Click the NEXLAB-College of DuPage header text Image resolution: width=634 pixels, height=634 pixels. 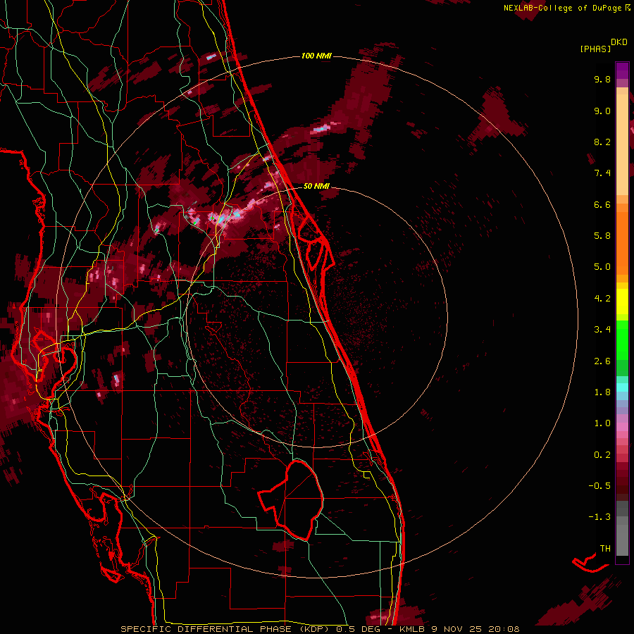coord(562,8)
